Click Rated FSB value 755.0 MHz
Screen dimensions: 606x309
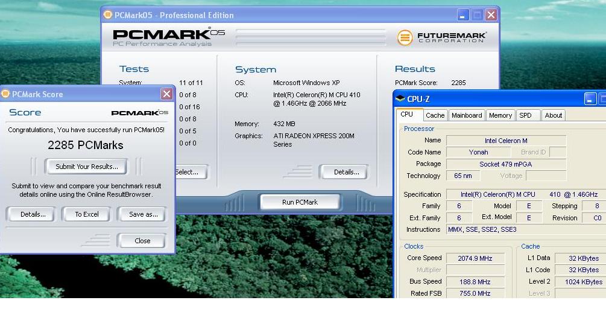pyautogui.click(x=475, y=293)
